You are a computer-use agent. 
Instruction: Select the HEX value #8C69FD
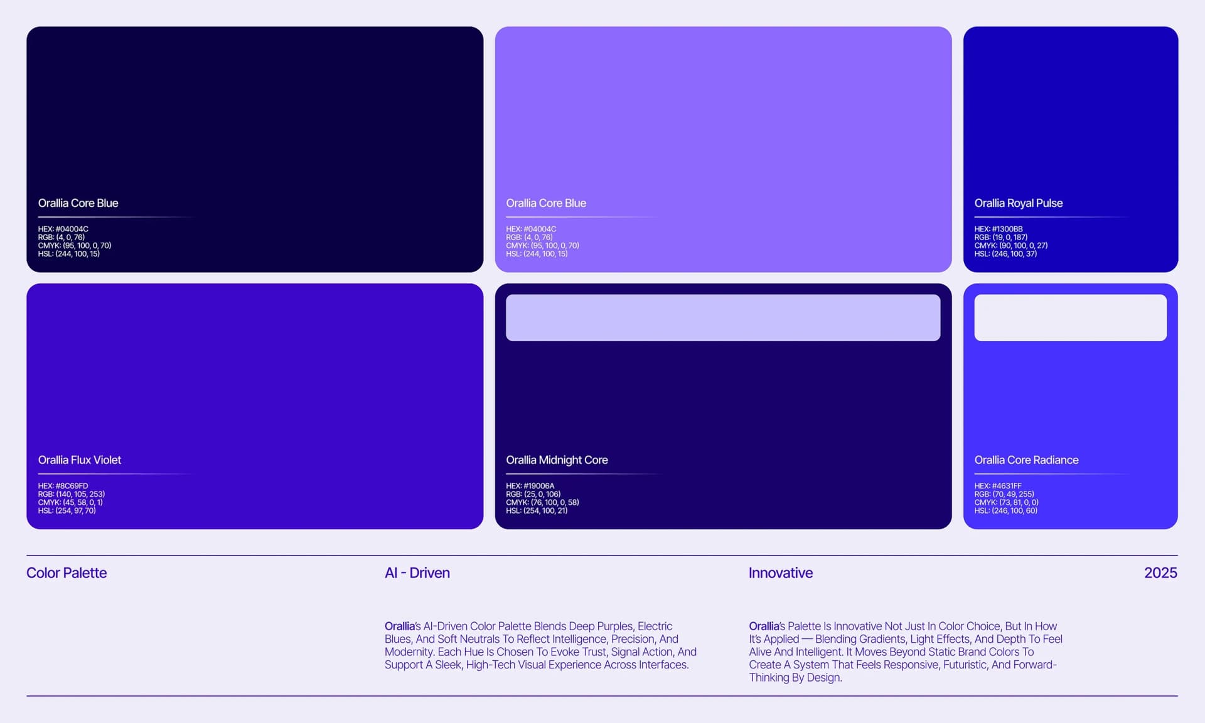click(63, 485)
